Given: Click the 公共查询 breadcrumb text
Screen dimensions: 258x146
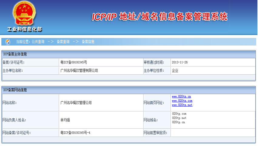Looking at the screenshot, I should [38, 42].
